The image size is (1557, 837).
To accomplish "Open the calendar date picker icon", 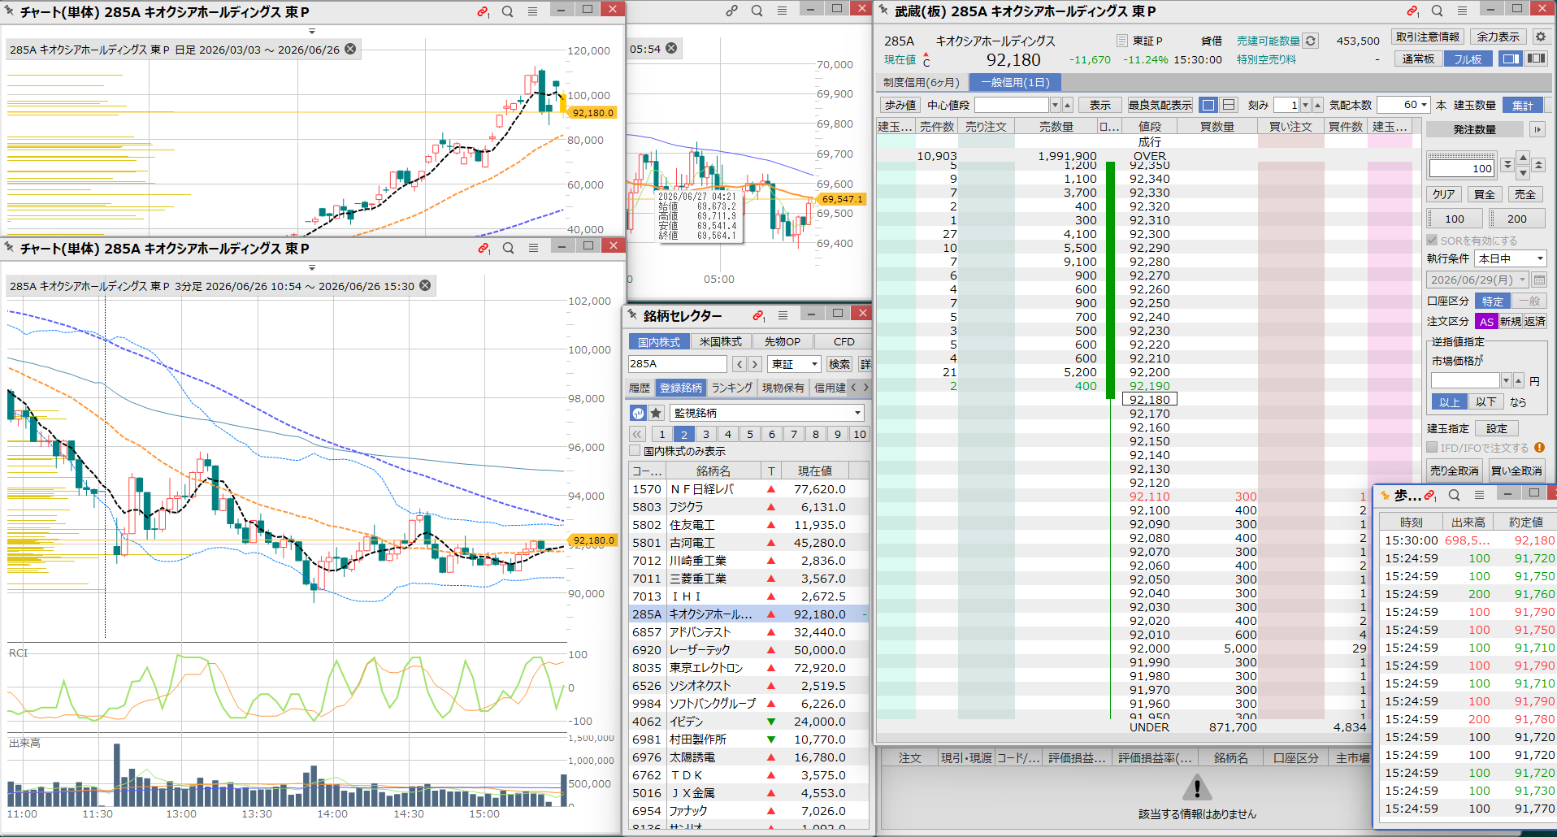I will [1539, 280].
